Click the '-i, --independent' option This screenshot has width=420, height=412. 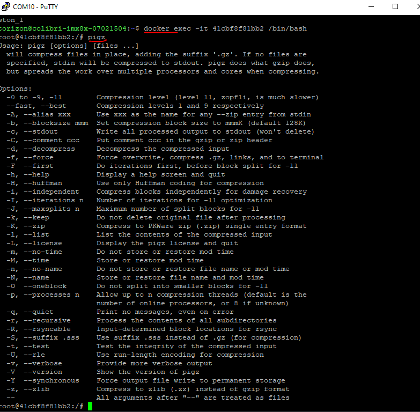43,192
